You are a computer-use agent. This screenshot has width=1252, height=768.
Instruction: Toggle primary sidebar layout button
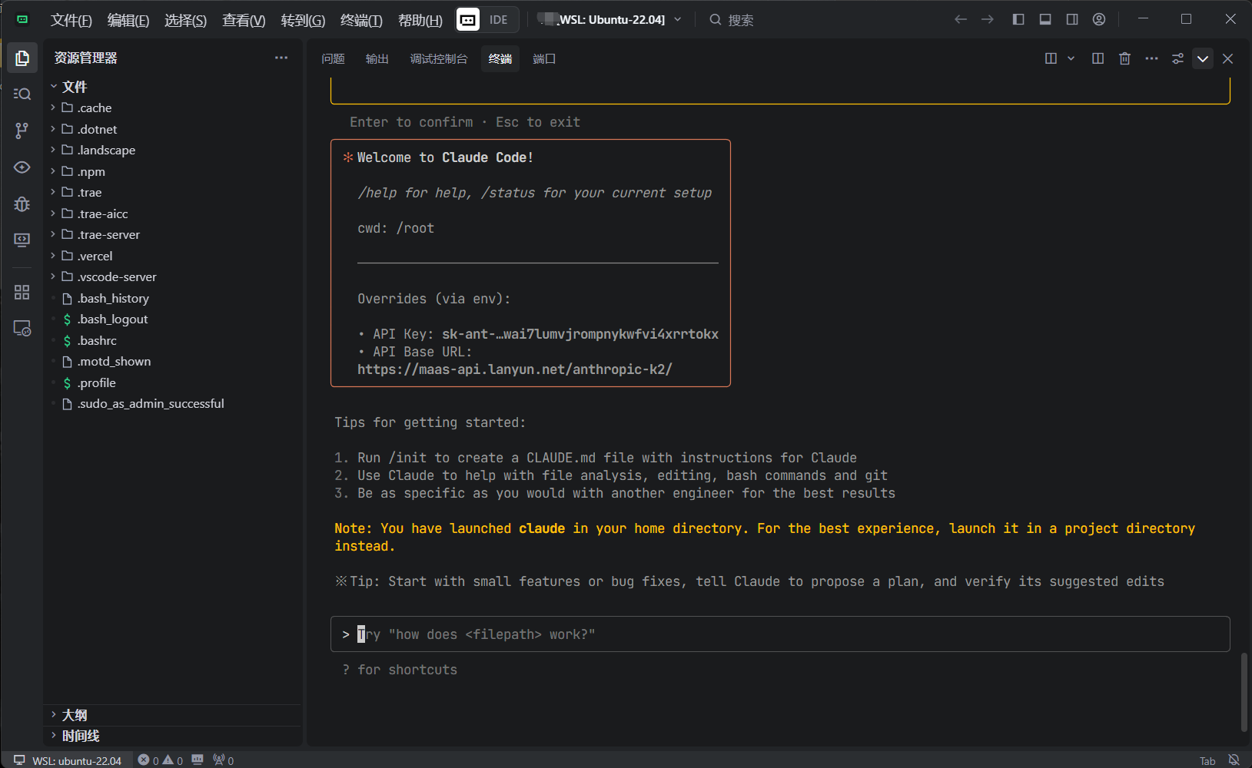(1018, 19)
